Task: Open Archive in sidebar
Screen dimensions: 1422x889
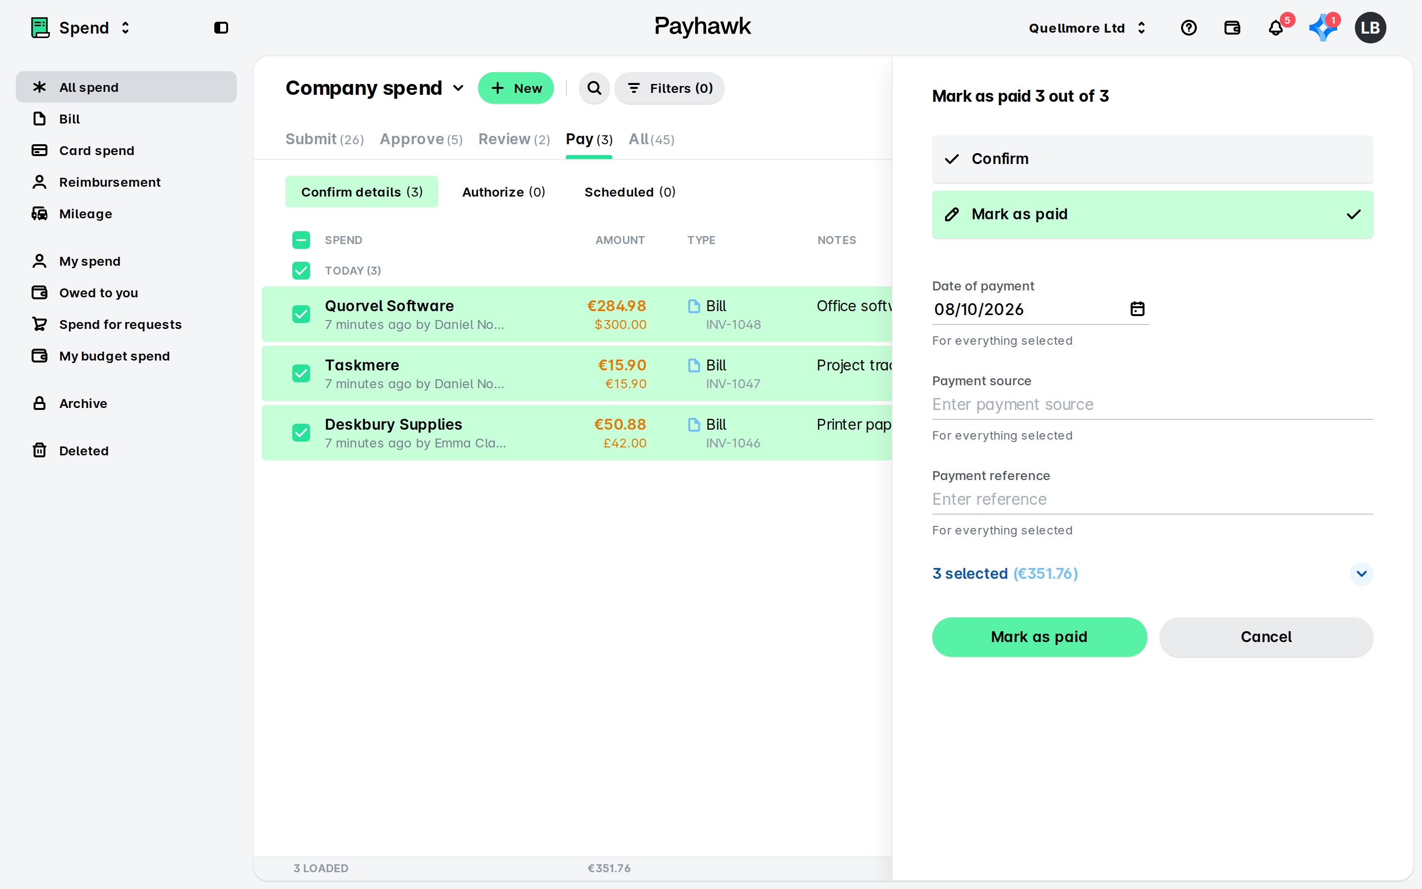Action: [x=126, y=404]
